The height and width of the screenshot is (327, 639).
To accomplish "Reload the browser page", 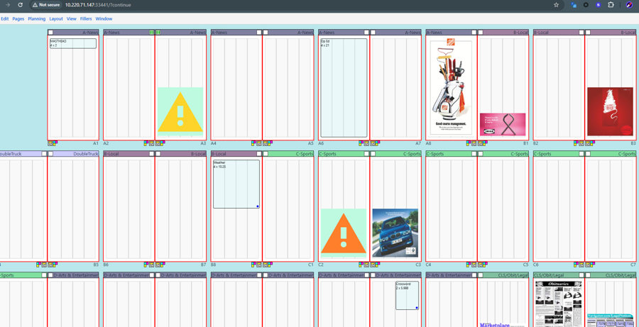I will 20,5.
